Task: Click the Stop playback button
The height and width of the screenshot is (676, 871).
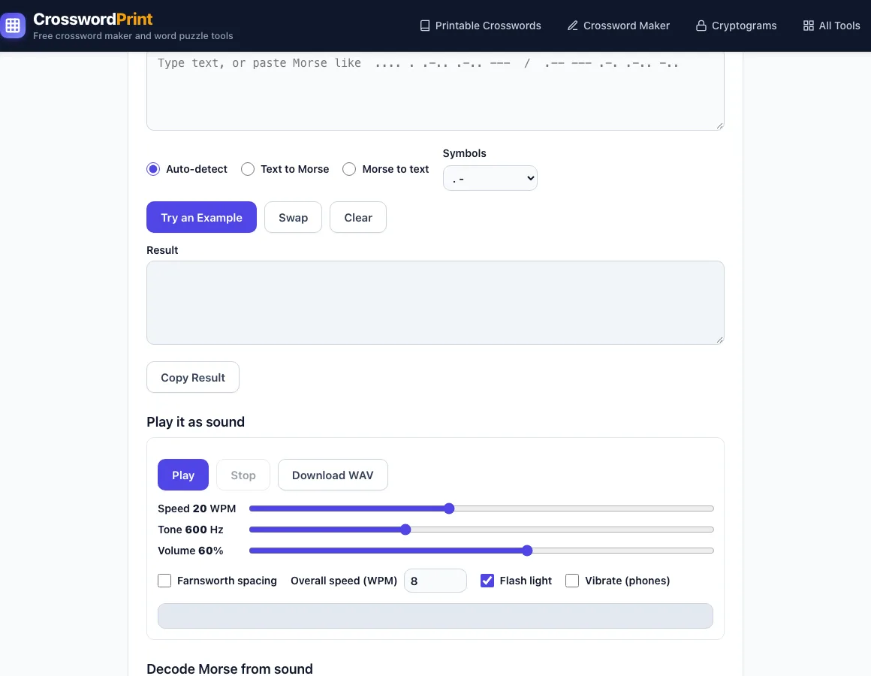Action: [243, 475]
